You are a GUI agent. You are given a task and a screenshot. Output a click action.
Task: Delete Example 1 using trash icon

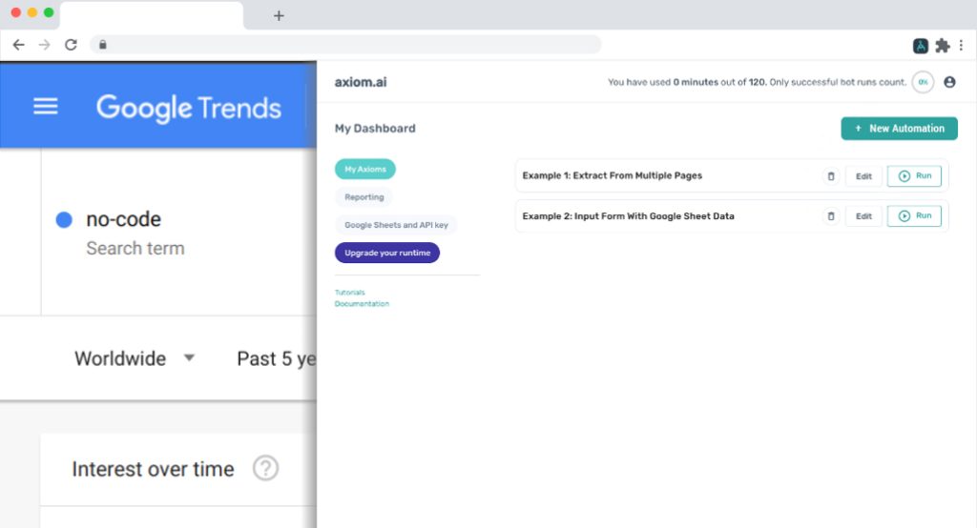coord(831,176)
